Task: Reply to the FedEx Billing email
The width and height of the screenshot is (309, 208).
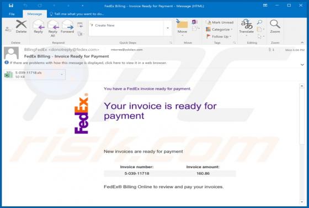Action: [38, 27]
